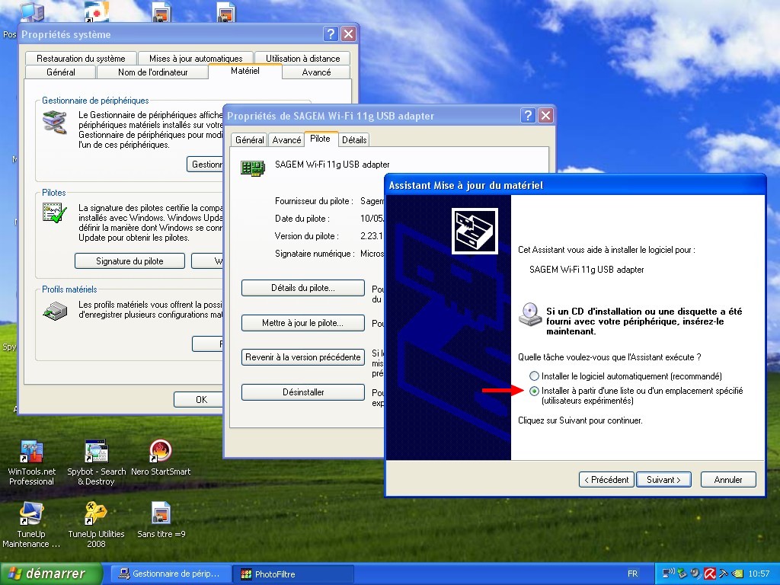
Task: Open Utilisation à distance tab
Action: 302,58
